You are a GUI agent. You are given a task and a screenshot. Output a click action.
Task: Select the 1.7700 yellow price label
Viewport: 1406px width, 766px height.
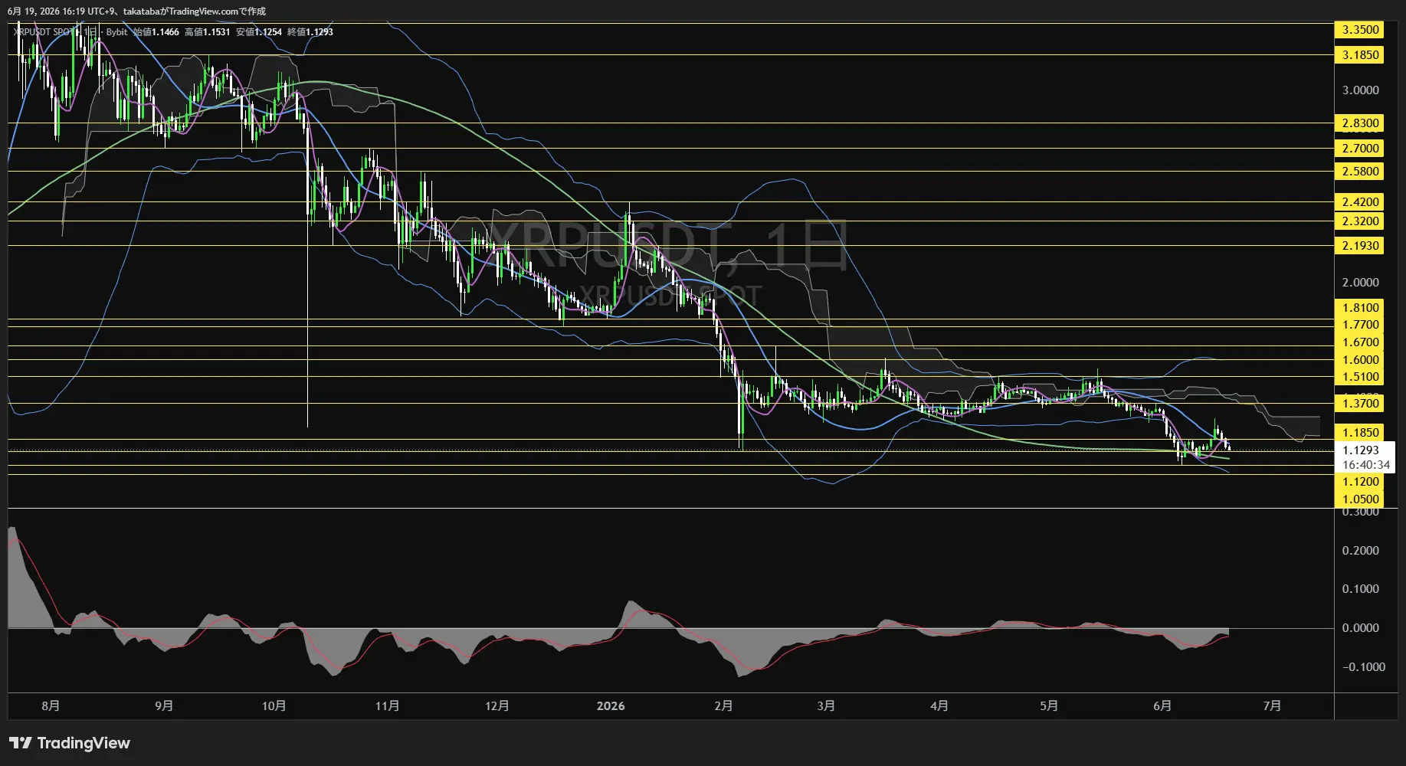tap(1360, 325)
